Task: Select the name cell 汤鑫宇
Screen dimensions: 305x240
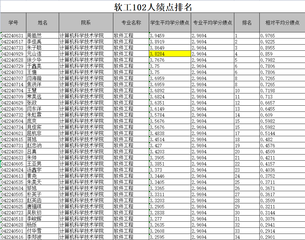Action: pyautogui.click(x=42, y=170)
